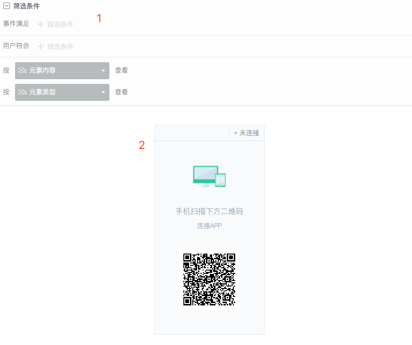Open the 元素内容 dropdown
Viewport: 412px width, 345px height.
point(62,70)
